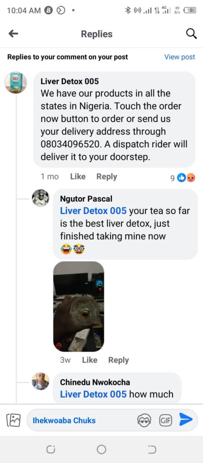Reply to the Liver Detox 005 comment
Screen dimensions: 203x463
coord(106,177)
